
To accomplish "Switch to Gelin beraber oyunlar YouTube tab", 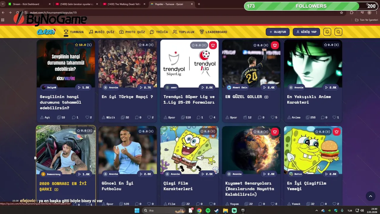I will (76, 4).
